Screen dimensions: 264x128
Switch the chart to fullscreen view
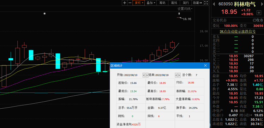206,3
